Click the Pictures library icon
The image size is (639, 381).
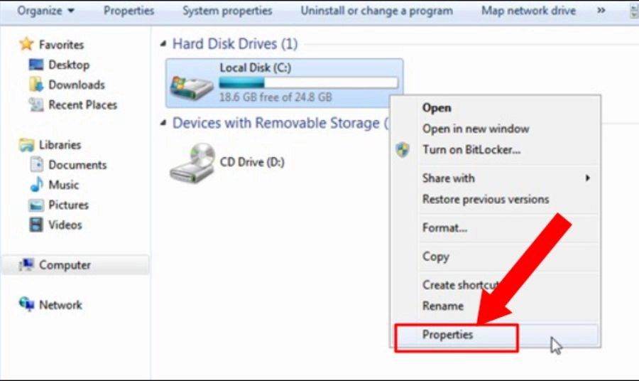36,205
